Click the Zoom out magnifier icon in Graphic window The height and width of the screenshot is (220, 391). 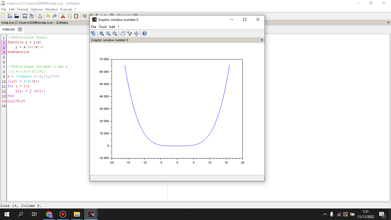[x=115, y=34]
